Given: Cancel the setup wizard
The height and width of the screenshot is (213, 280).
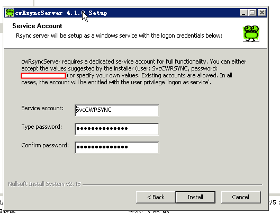Looking at the screenshot, I should [241, 197].
